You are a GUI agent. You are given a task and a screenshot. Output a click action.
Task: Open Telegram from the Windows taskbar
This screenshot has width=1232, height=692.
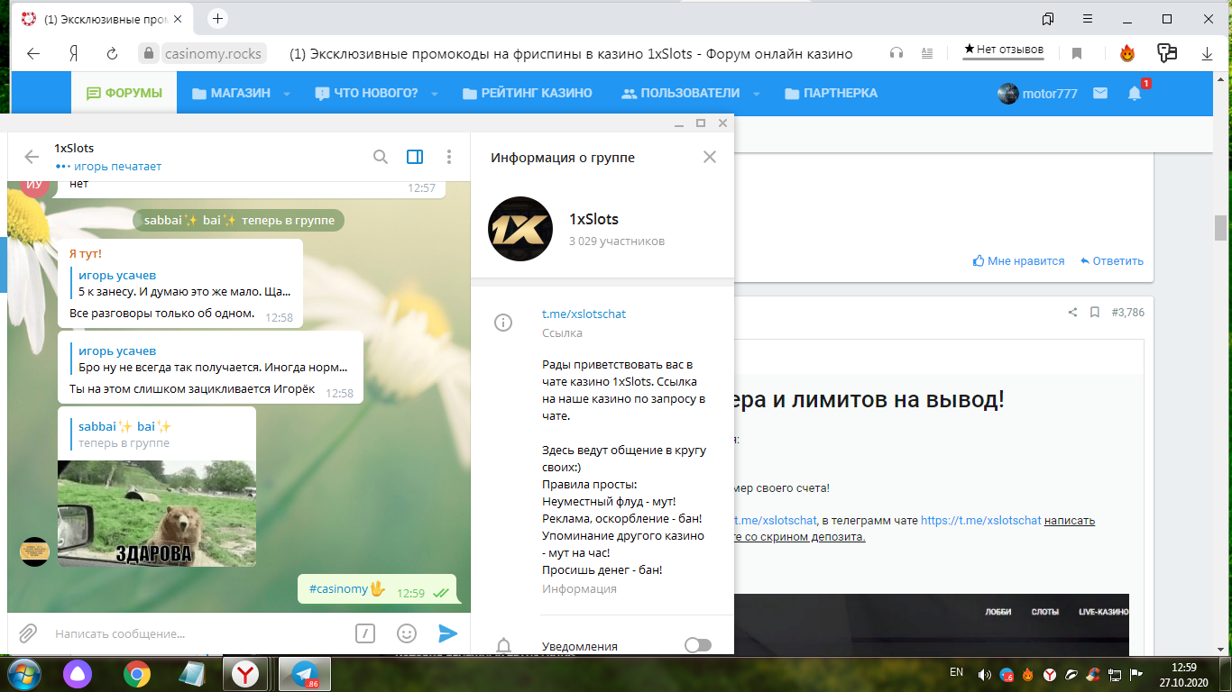305,673
